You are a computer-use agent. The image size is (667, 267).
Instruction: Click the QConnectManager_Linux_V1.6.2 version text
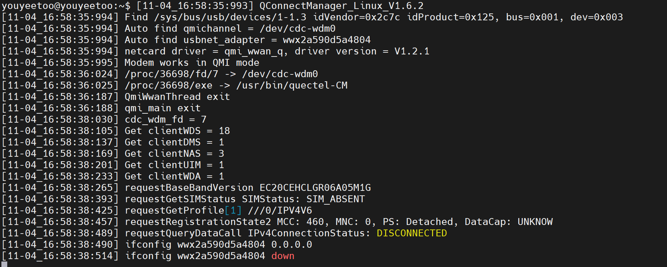pos(341,6)
